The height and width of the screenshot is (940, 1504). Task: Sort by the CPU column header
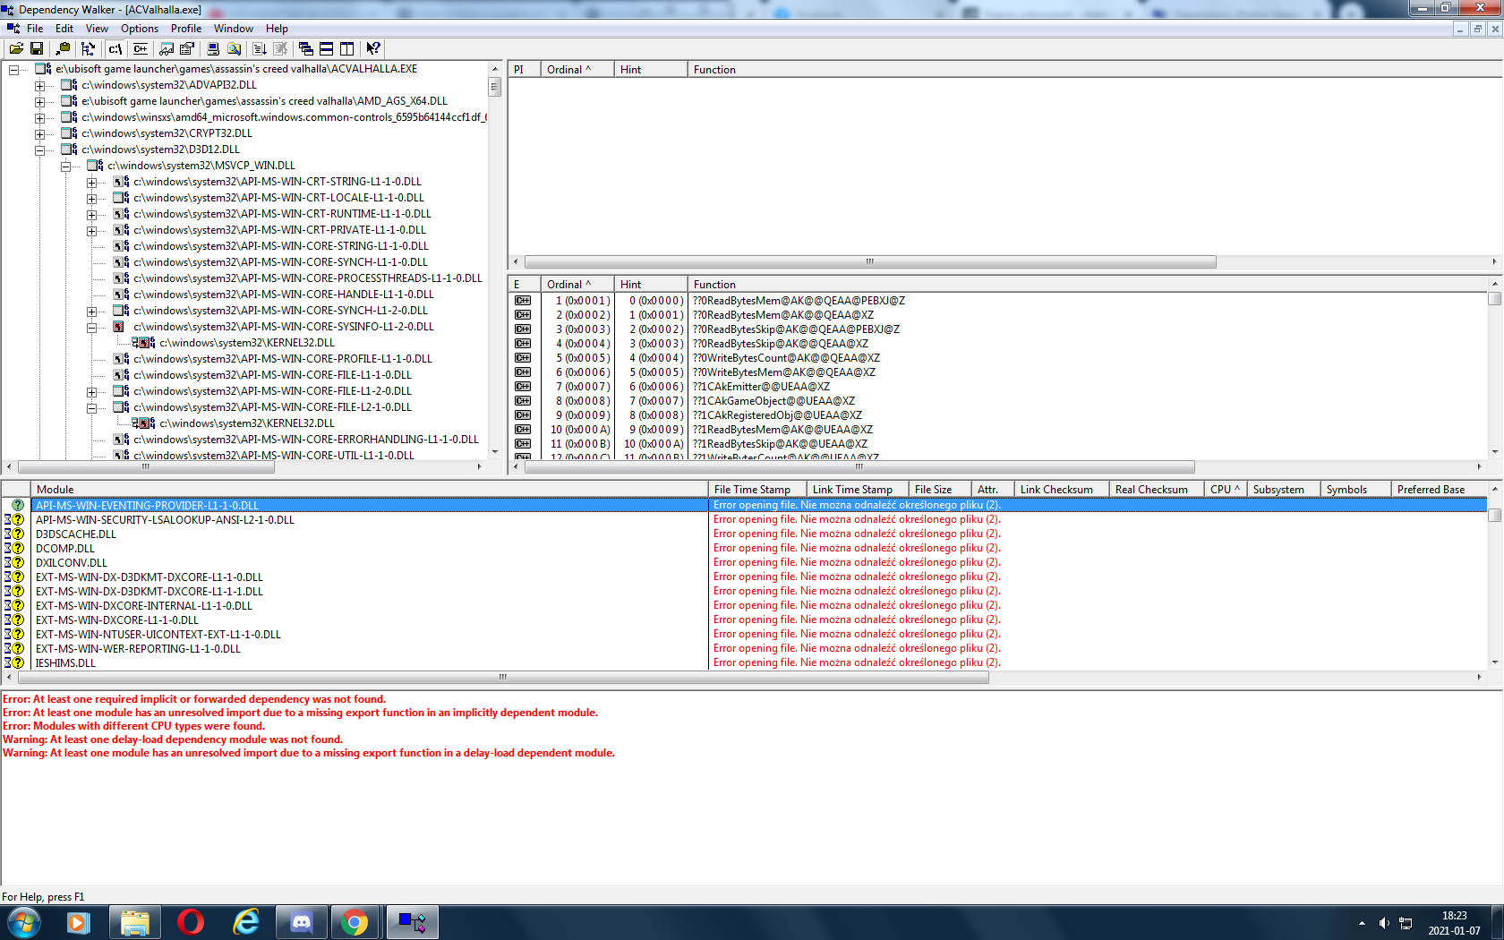coord(1226,490)
